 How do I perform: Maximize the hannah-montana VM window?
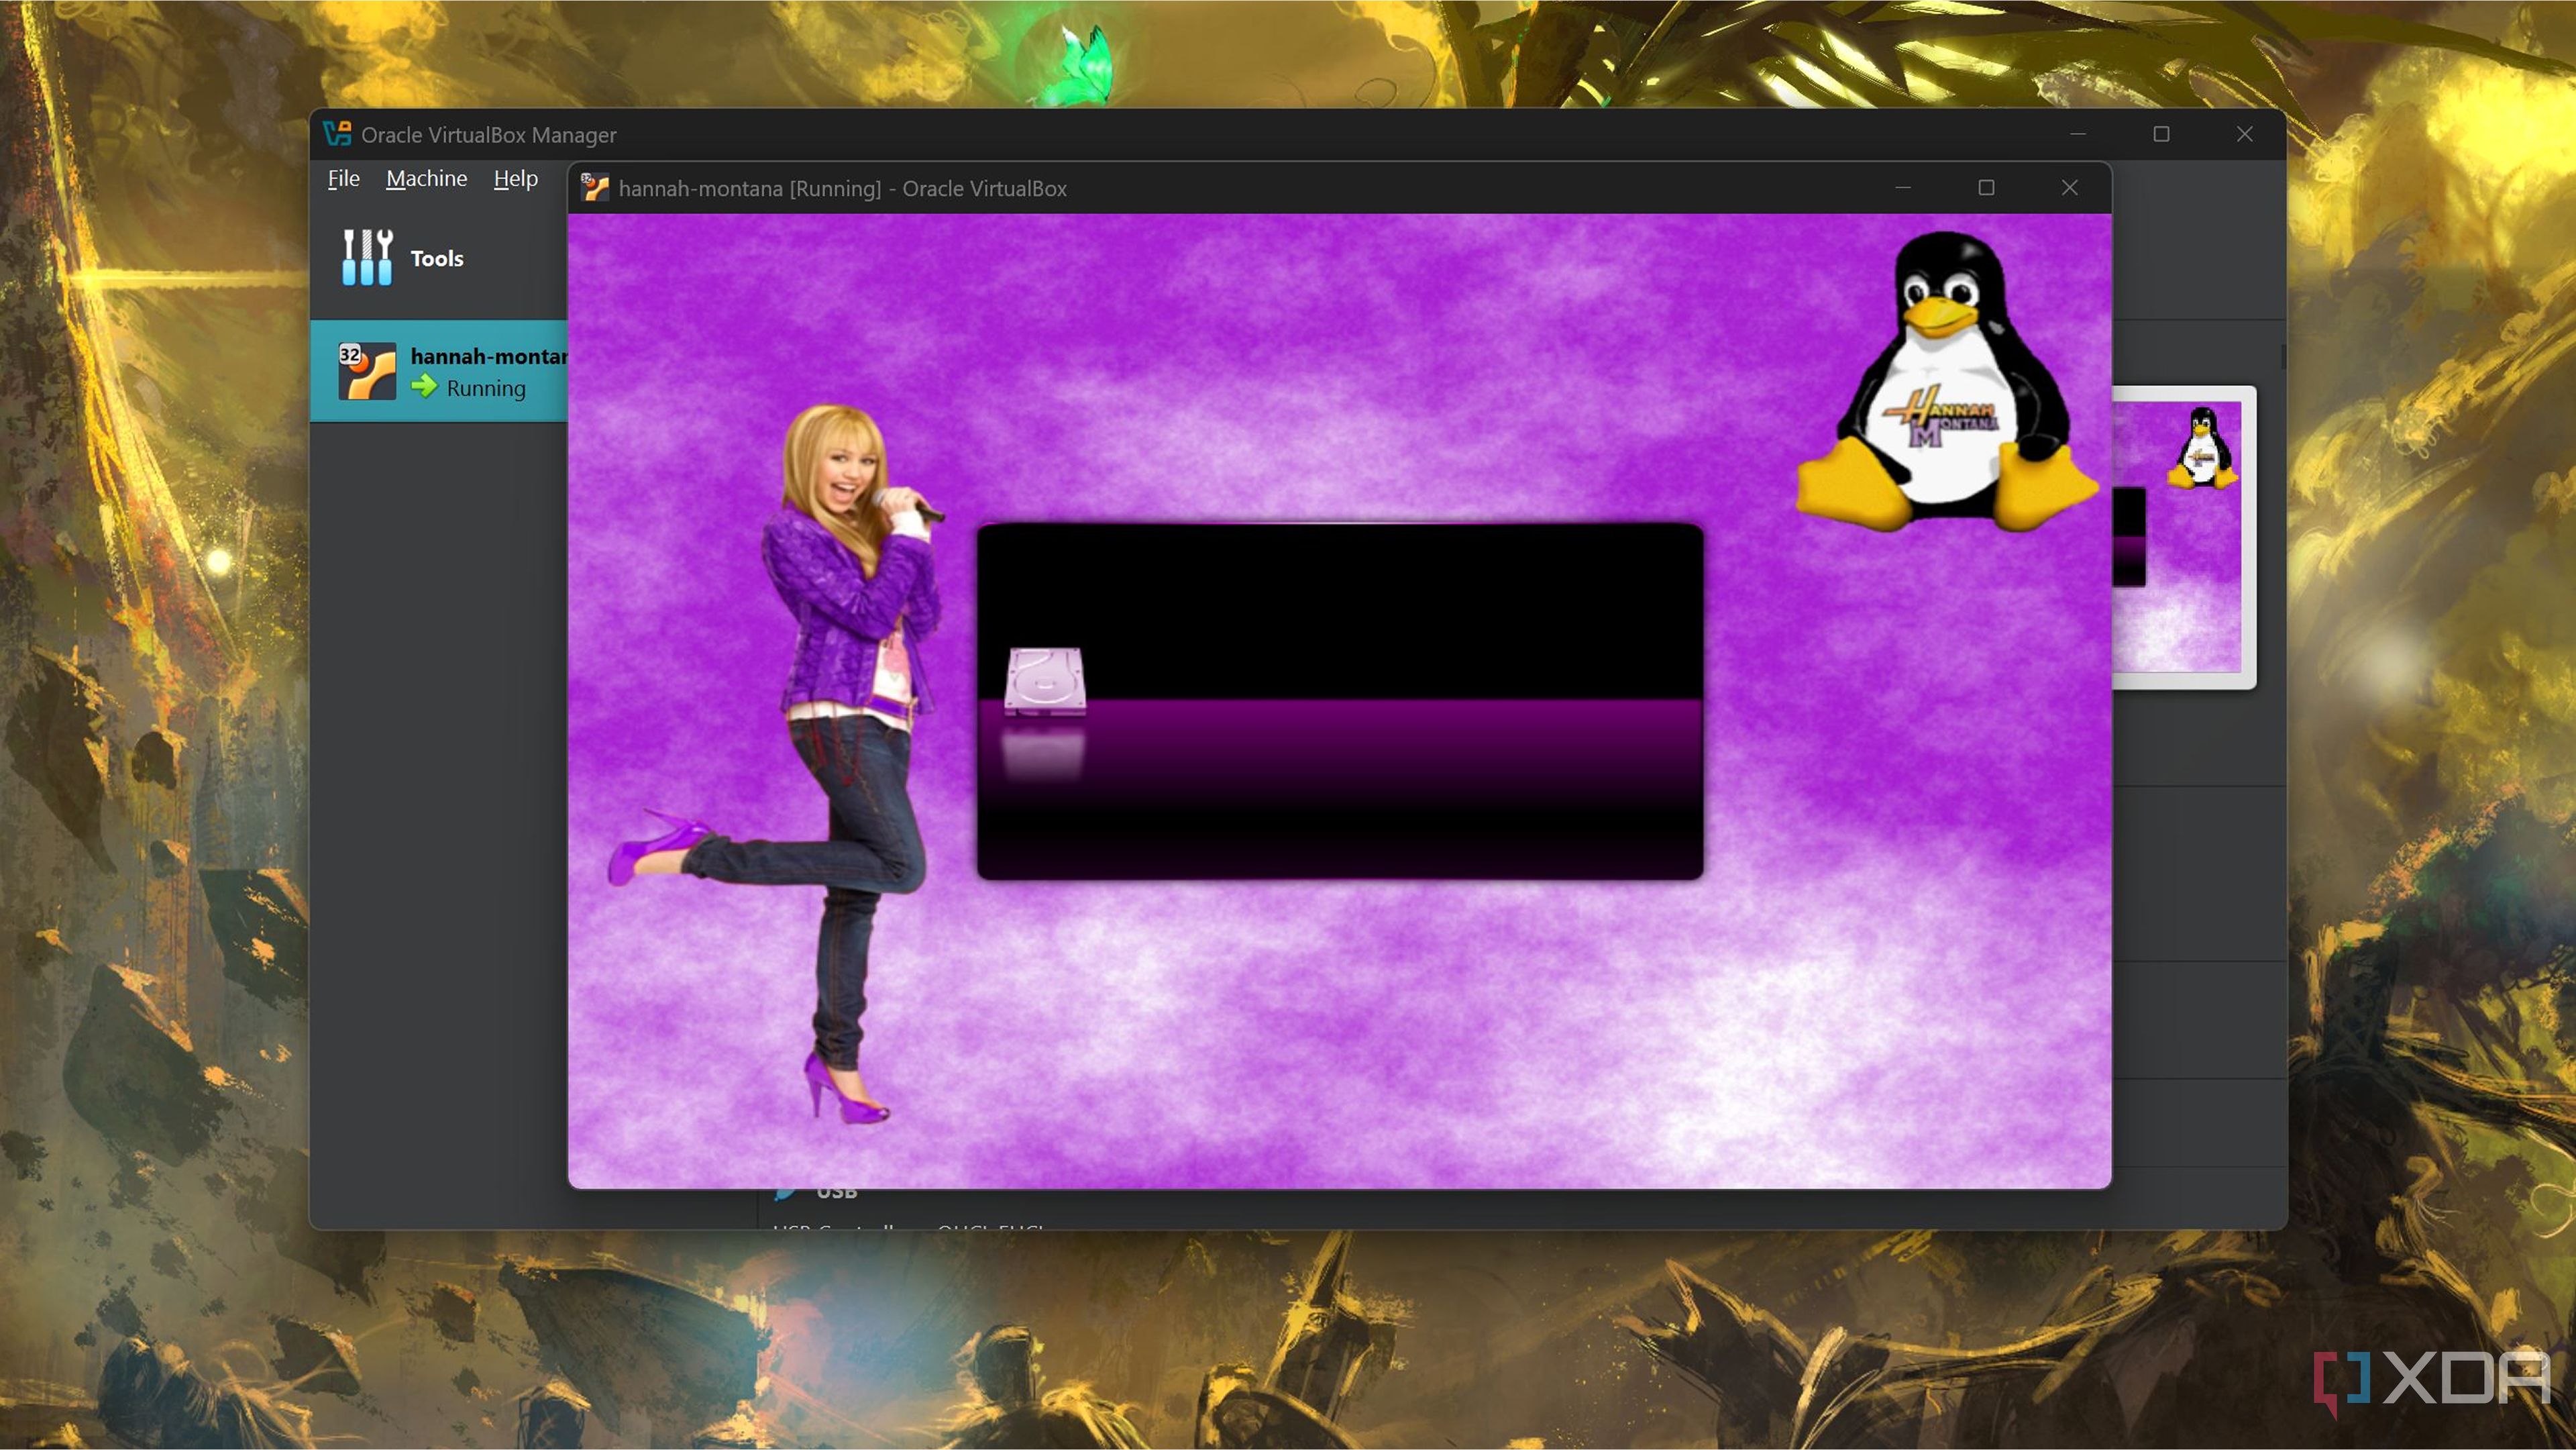coord(1986,188)
